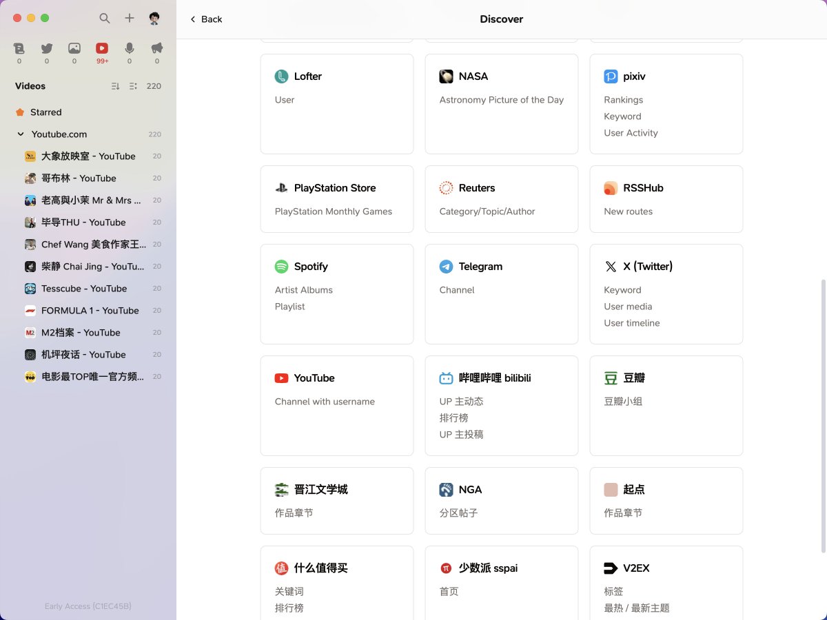Viewport: 827px width, 620px height.
Task: Click the PlayStation Store logo icon
Action: pos(281,188)
